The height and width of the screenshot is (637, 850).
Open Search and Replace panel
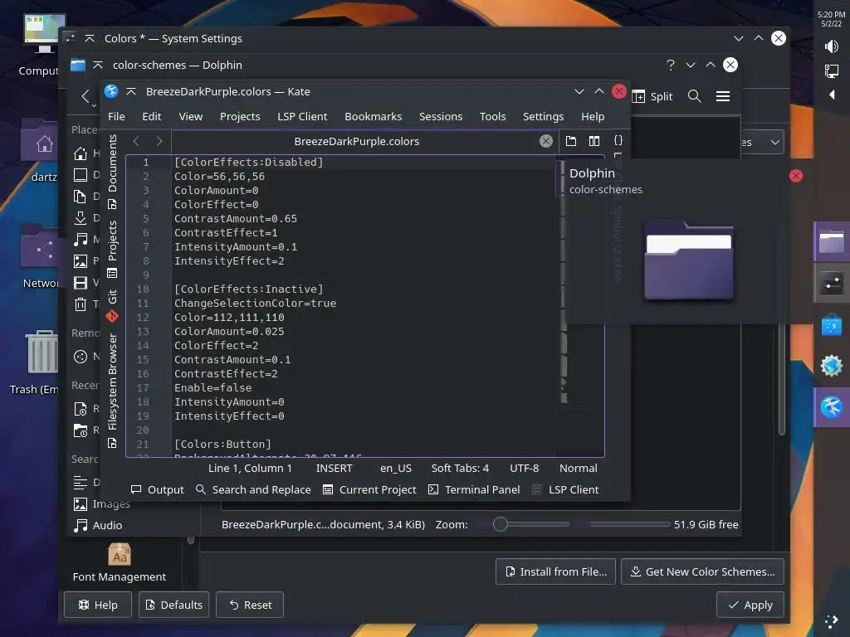pyautogui.click(x=253, y=489)
